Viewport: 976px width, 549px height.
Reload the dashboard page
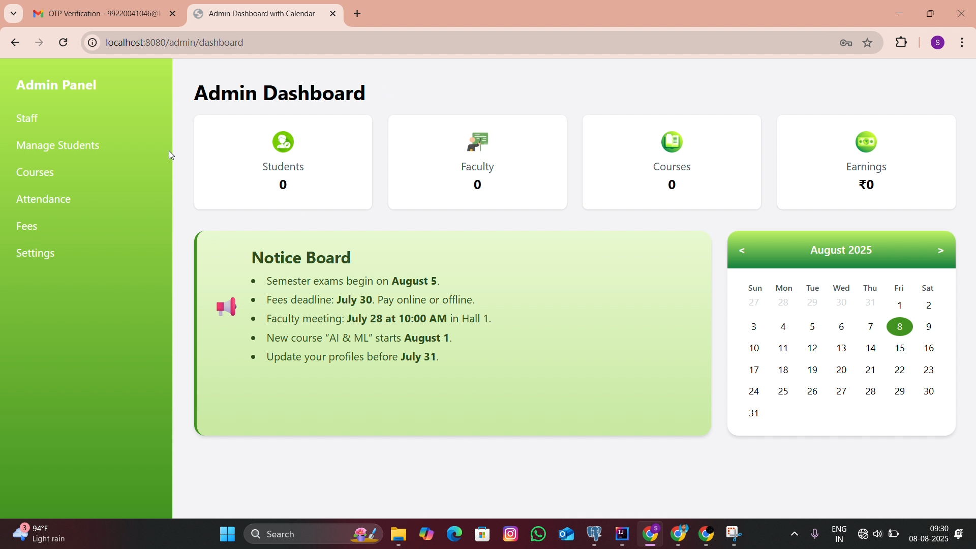tap(64, 43)
